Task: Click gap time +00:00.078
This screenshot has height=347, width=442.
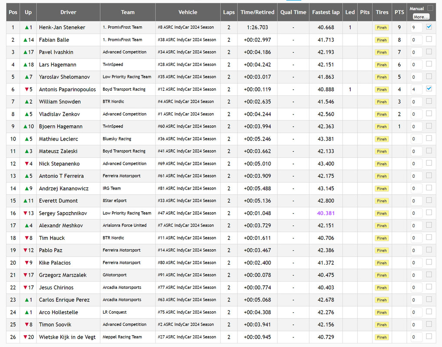Action: [x=257, y=275]
